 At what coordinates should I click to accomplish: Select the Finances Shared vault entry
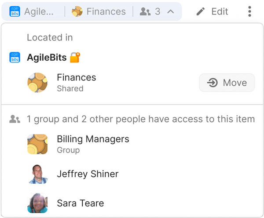pyautogui.click(x=76, y=82)
